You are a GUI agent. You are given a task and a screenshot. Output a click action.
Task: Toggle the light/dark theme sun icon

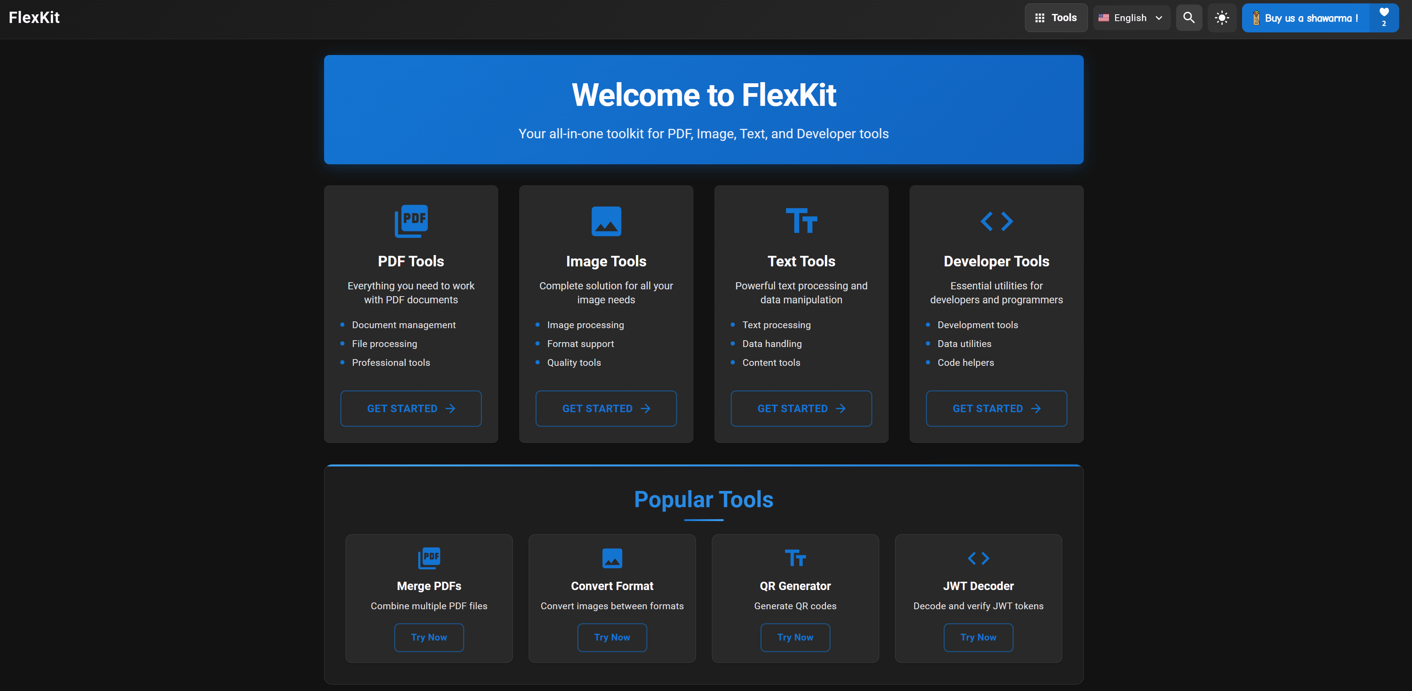[x=1221, y=18]
